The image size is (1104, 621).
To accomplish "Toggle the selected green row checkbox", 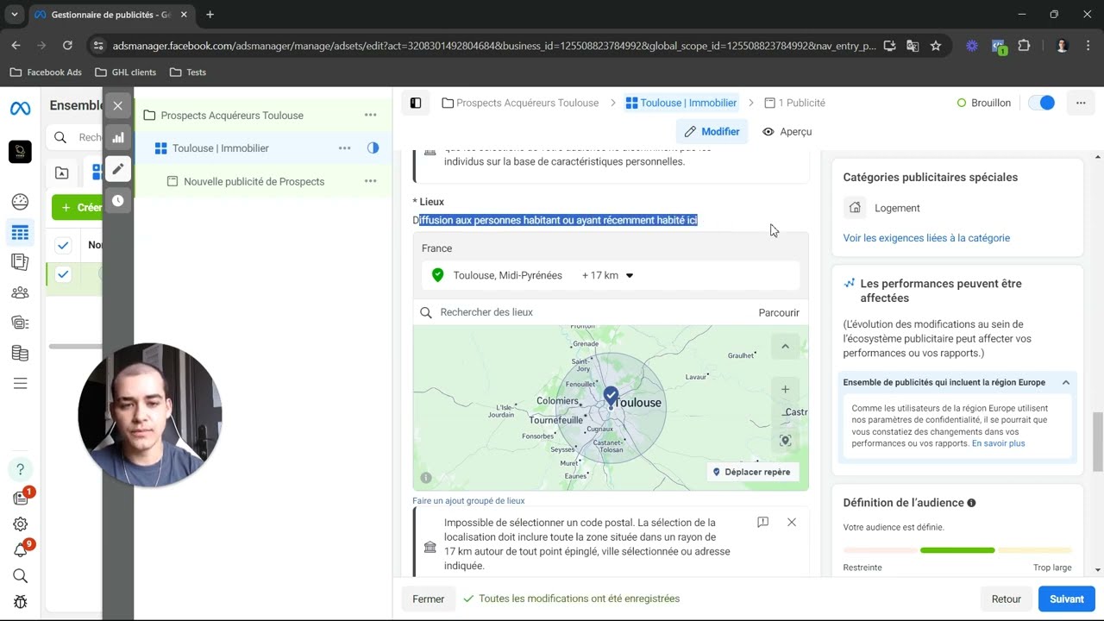I will pos(63,274).
